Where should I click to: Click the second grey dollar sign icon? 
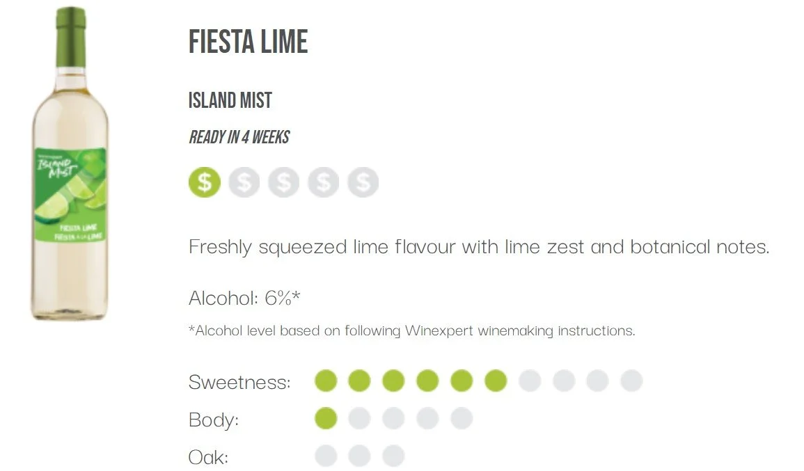pyautogui.click(x=244, y=182)
